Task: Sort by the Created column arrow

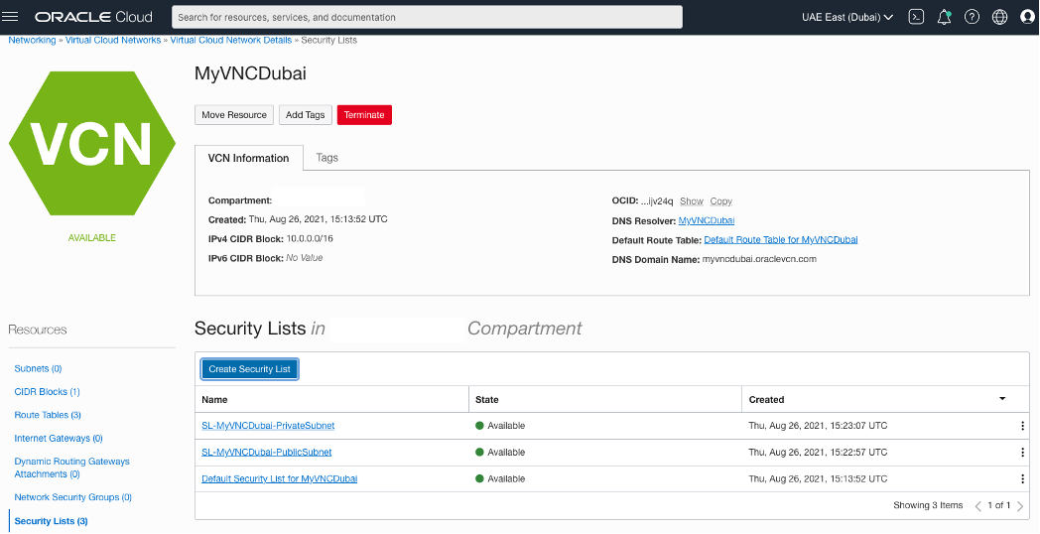Action: click(1002, 399)
